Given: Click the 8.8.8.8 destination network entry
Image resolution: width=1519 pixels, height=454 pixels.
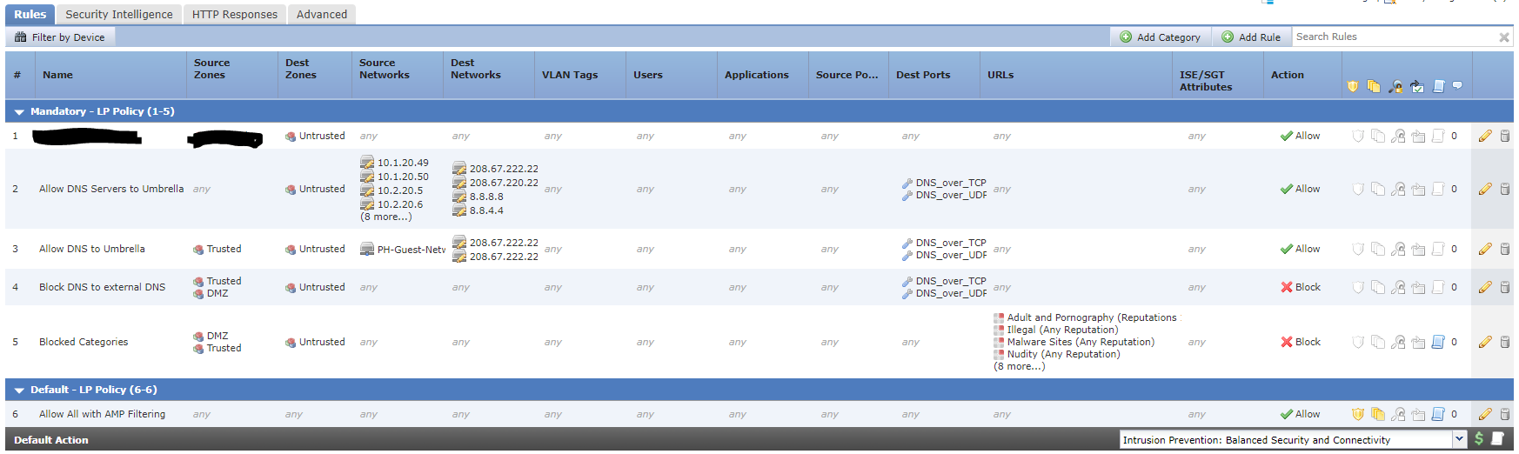Looking at the screenshot, I should (478, 197).
